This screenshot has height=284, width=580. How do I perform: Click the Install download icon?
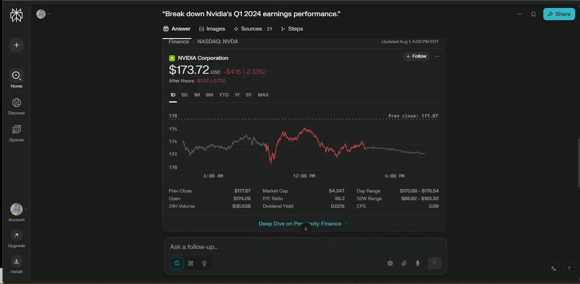coord(16,261)
